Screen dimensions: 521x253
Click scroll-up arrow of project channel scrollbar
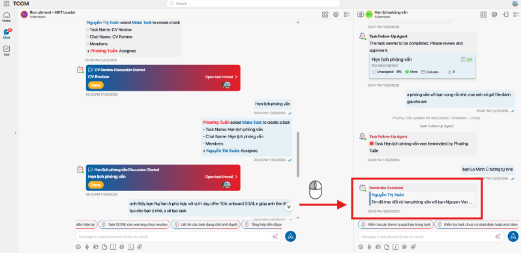(298, 22)
